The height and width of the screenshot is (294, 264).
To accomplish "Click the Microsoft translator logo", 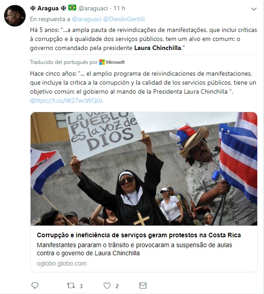I will tap(112, 62).
